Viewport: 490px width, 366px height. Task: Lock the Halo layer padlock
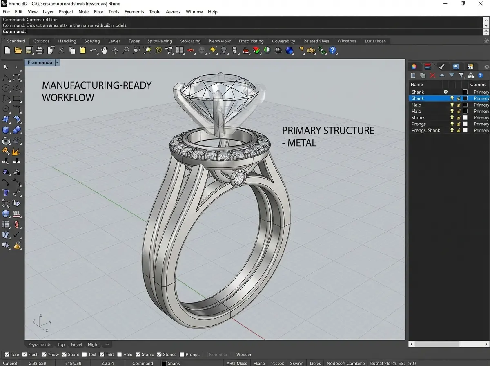(x=458, y=105)
